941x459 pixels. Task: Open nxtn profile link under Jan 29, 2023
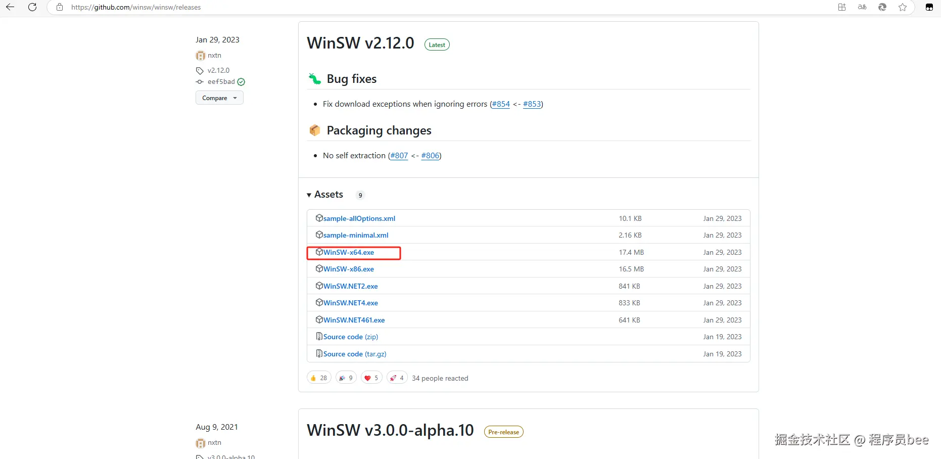point(214,56)
